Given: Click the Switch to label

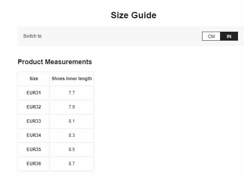Looking at the screenshot, I should [32, 36].
